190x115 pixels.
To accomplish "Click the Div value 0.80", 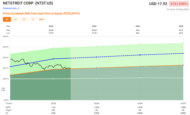I will (x=53, y=113).
